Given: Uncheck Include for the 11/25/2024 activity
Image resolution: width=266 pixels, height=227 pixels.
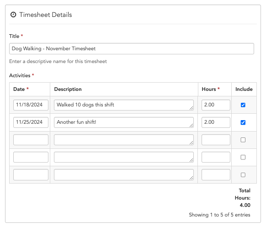Looking at the screenshot, I should 243,122.
